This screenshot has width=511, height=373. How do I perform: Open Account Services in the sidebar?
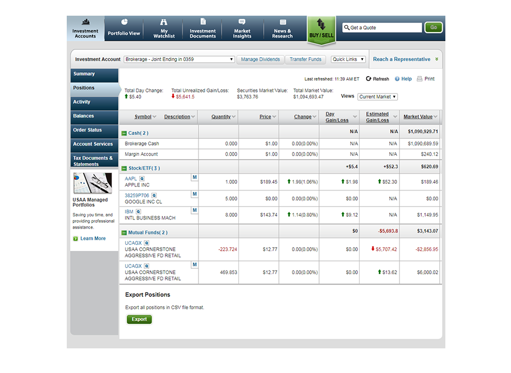94,145
